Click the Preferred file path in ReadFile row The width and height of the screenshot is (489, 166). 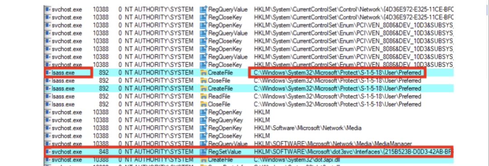pos(337,96)
